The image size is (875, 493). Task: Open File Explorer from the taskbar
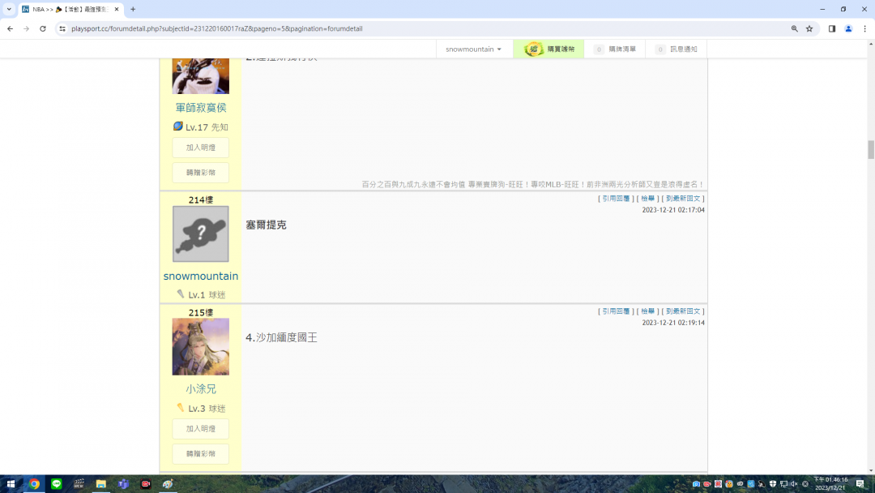tap(101, 484)
